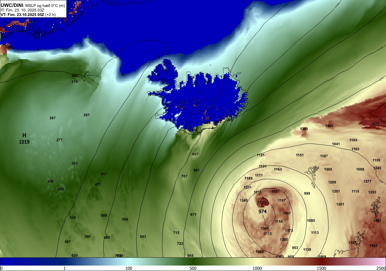Click the "493" height value
386x271 pixels.
coord(74,76)
